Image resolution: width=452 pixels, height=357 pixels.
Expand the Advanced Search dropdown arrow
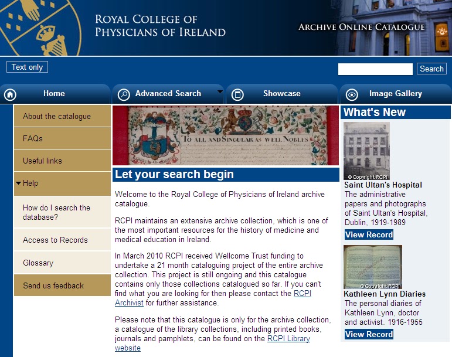pyautogui.click(x=220, y=91)
